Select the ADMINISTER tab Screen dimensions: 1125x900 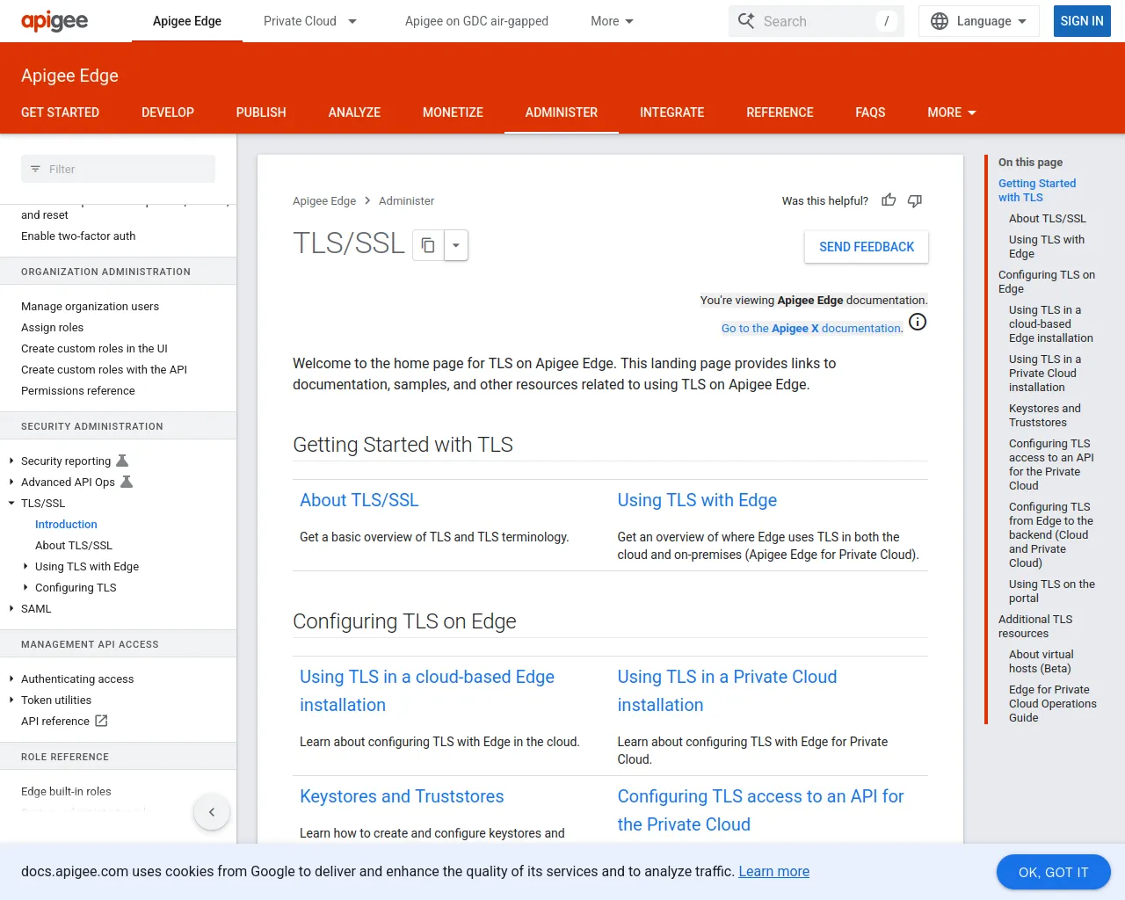562,112
